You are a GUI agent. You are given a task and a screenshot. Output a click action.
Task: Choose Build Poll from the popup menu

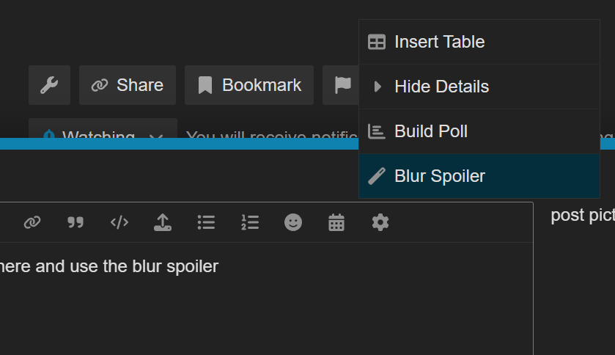479,131
